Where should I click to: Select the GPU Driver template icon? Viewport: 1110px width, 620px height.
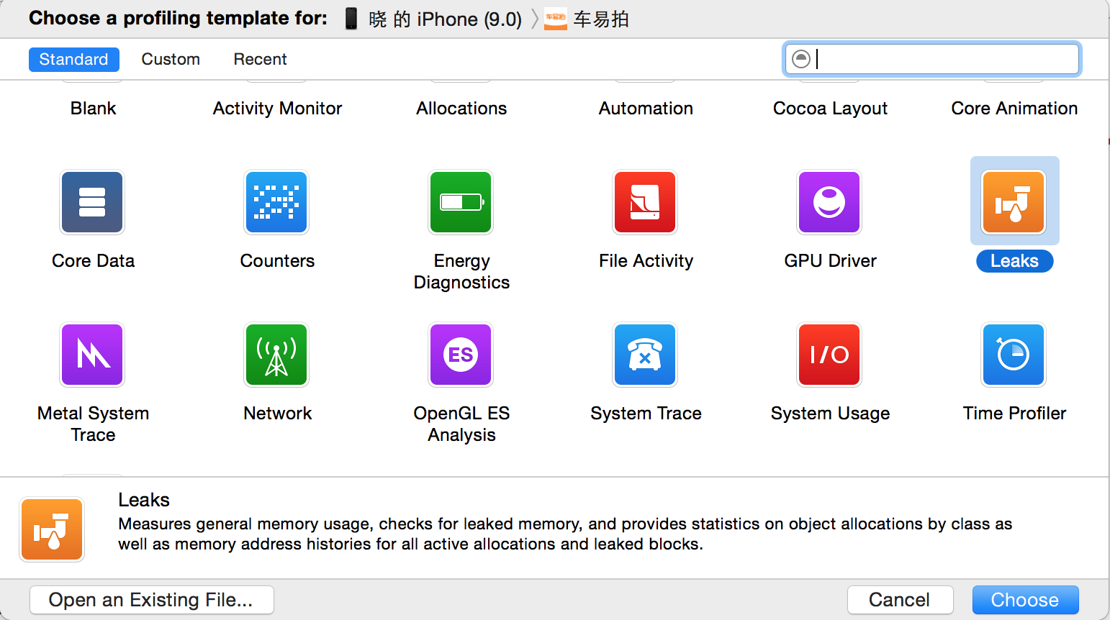829,202
